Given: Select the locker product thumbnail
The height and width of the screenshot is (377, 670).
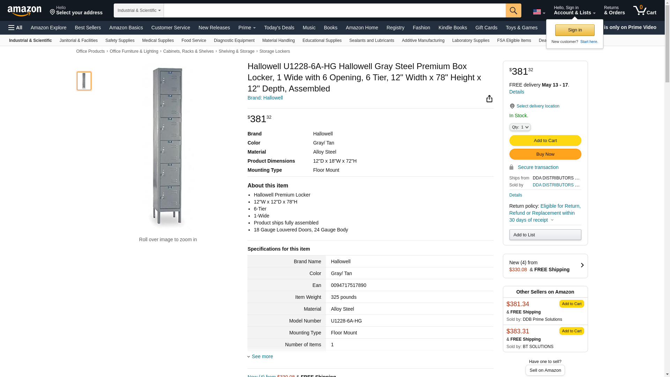Looking at the screenshot, I should tap(84, 81).
